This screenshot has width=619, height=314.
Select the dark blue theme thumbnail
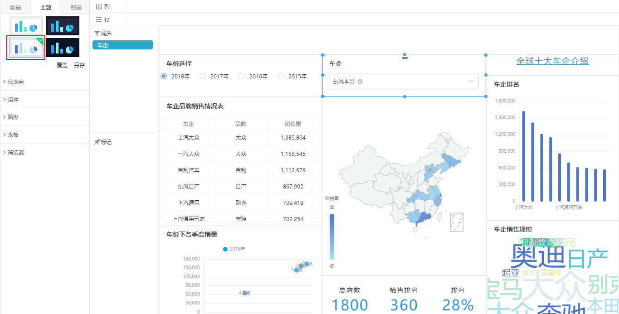[x=63, y=26]
